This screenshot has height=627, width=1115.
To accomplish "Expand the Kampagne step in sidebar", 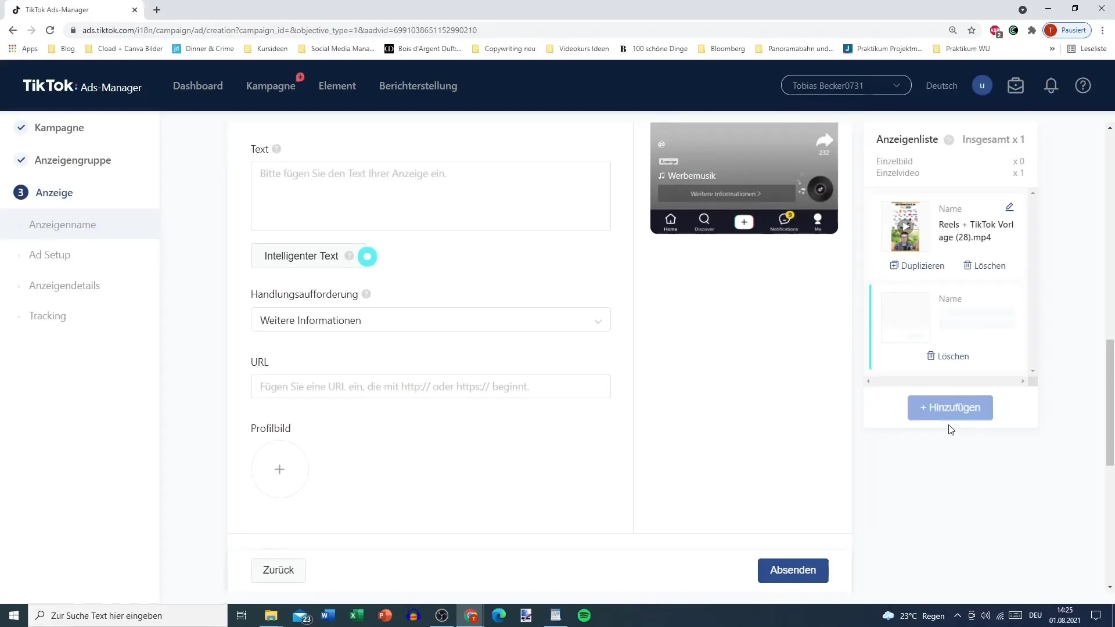I will 59,128.
